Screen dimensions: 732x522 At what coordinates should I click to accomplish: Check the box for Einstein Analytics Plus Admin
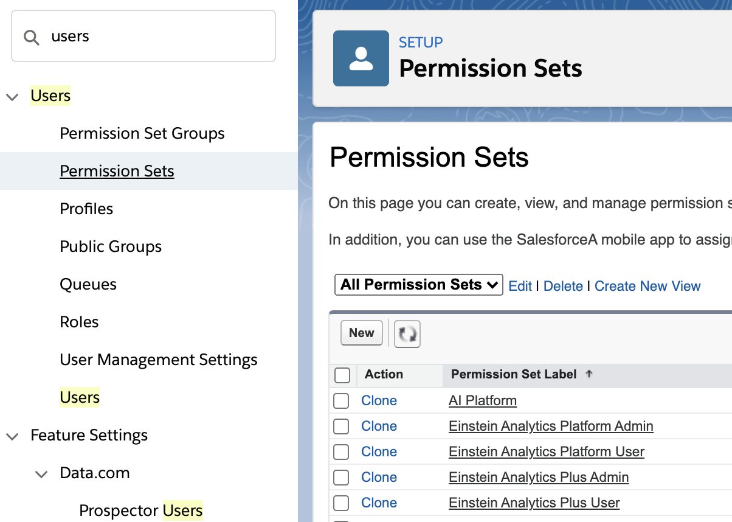341,478
